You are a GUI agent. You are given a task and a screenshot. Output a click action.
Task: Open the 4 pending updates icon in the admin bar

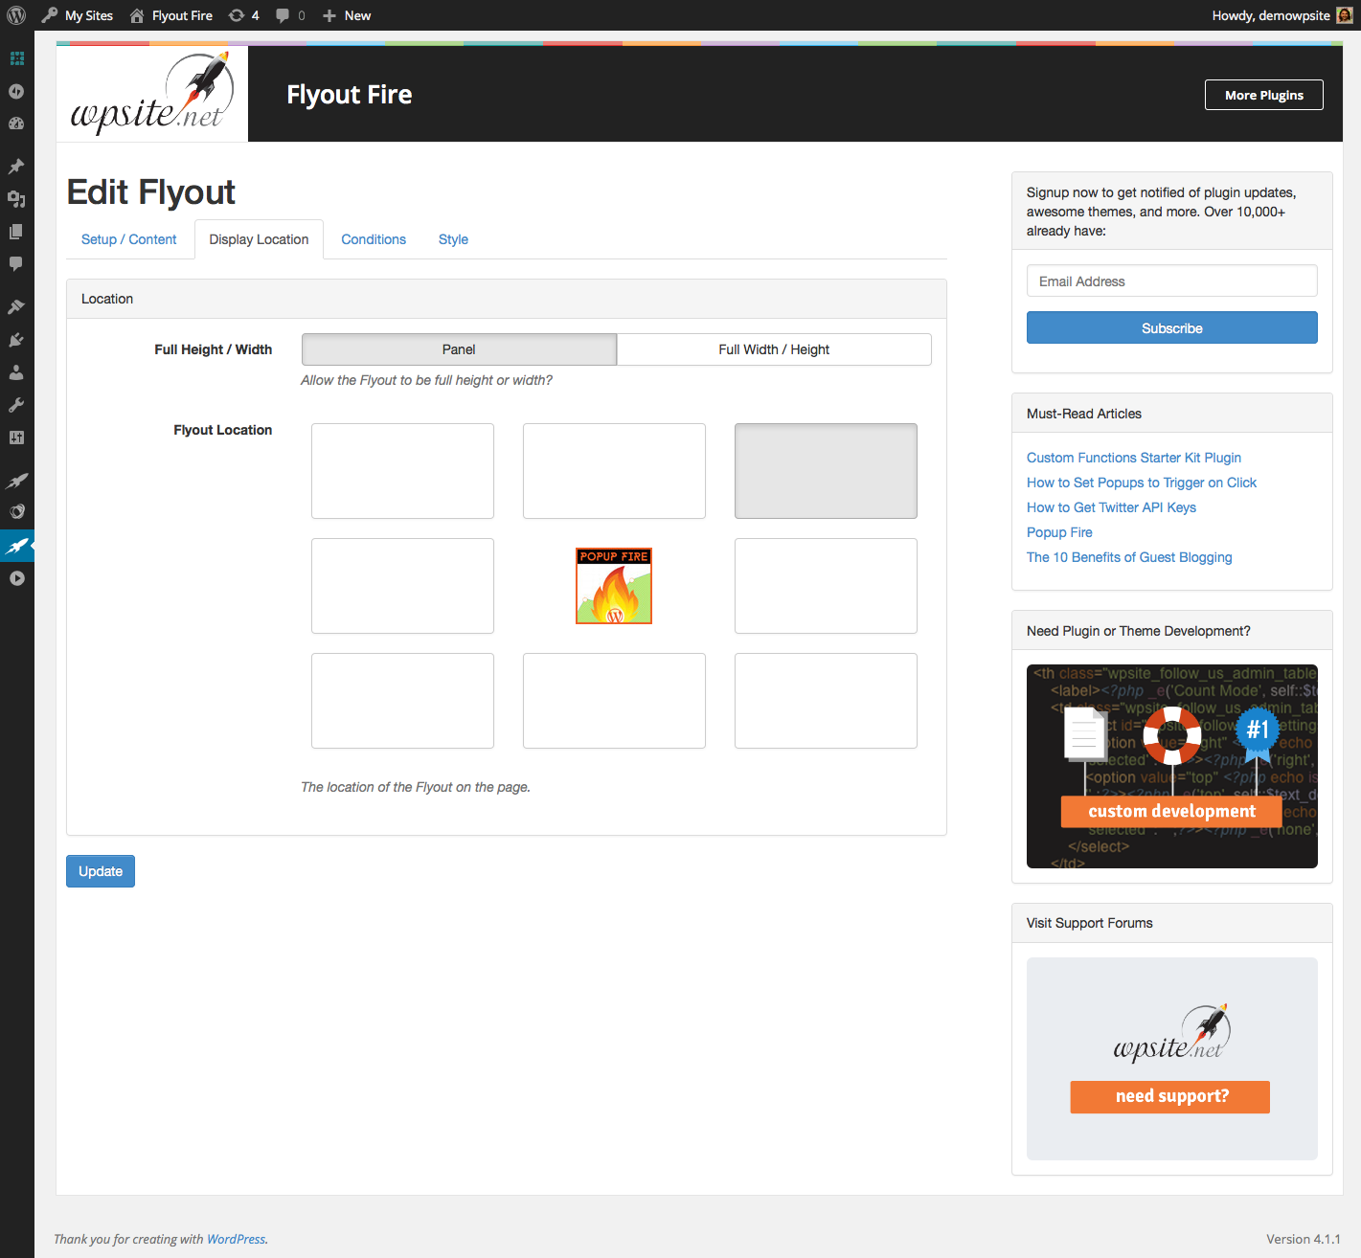click(x=244, y=15)
